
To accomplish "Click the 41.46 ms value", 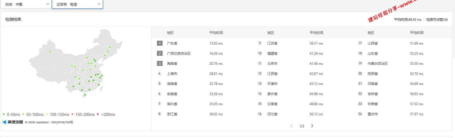I will pos(316,64).
